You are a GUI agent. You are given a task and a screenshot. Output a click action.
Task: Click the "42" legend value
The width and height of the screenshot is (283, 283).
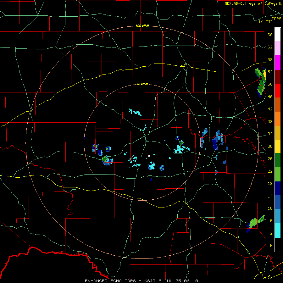click(270, 109)
